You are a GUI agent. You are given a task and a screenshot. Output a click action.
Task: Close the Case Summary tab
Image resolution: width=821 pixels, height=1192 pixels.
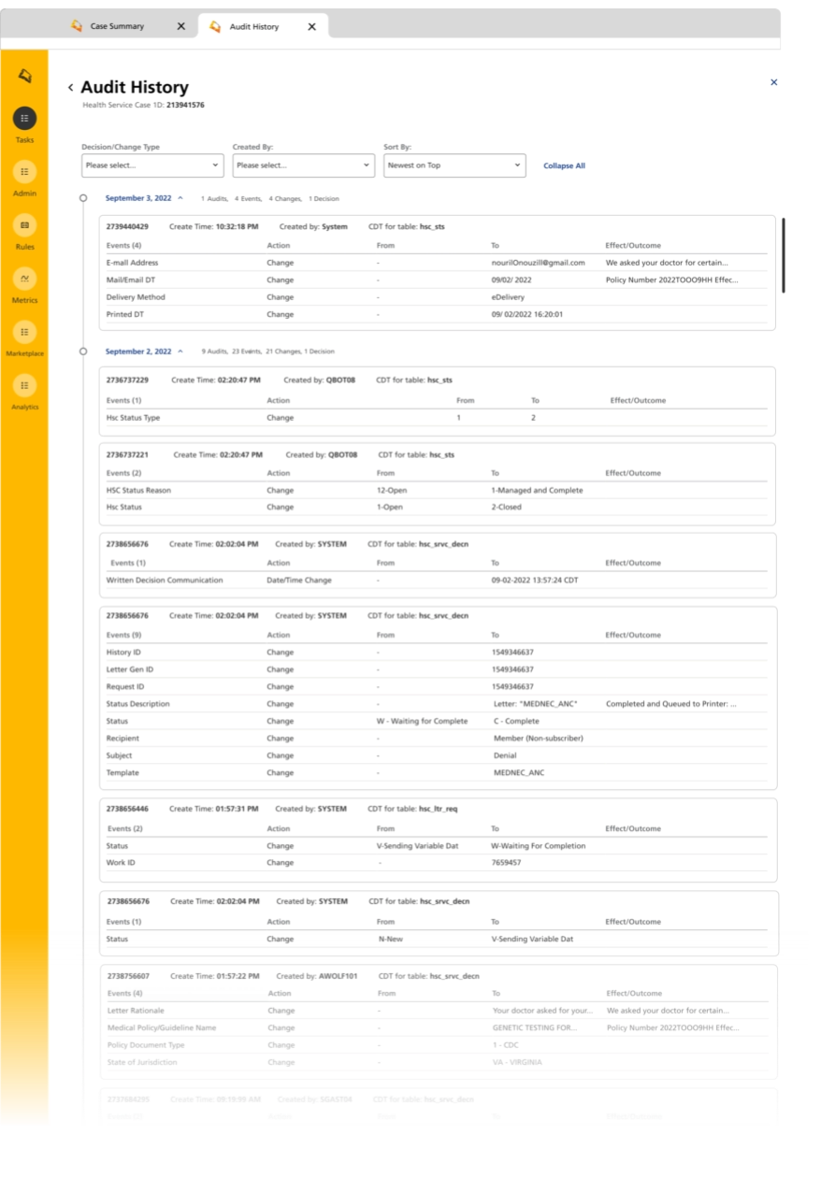tap(181, 26)
